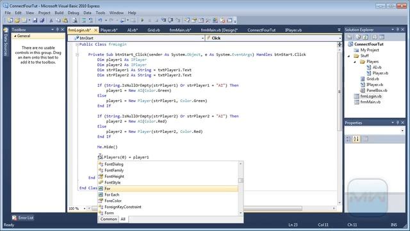Switch to the Player.vb* tab
This screenshot has height=231, width=410.
click(109, 30)
